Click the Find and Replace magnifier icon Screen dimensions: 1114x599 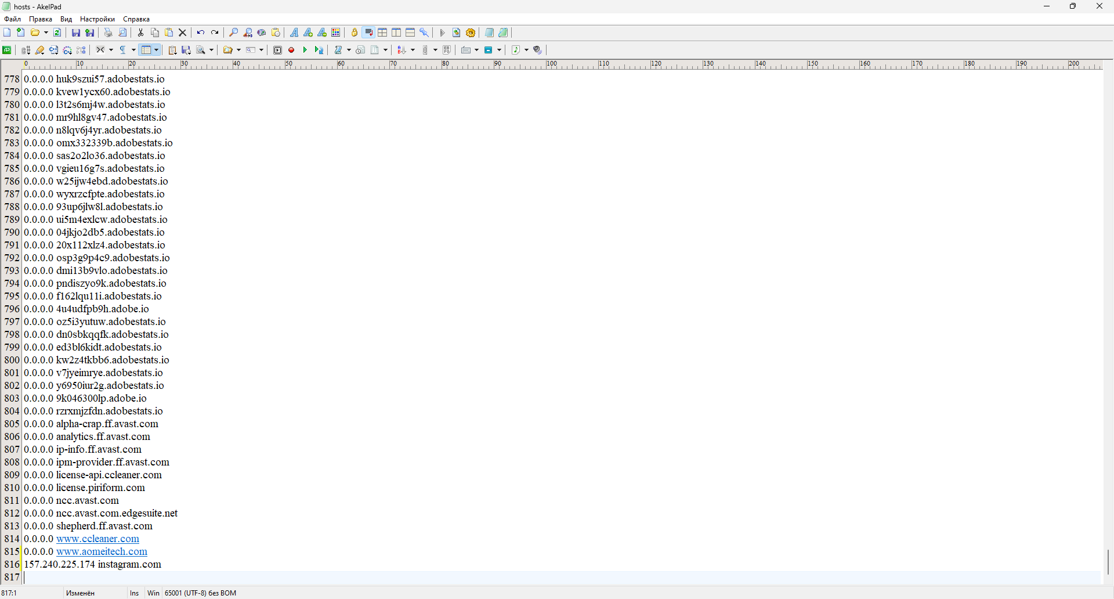coord(248,33)
